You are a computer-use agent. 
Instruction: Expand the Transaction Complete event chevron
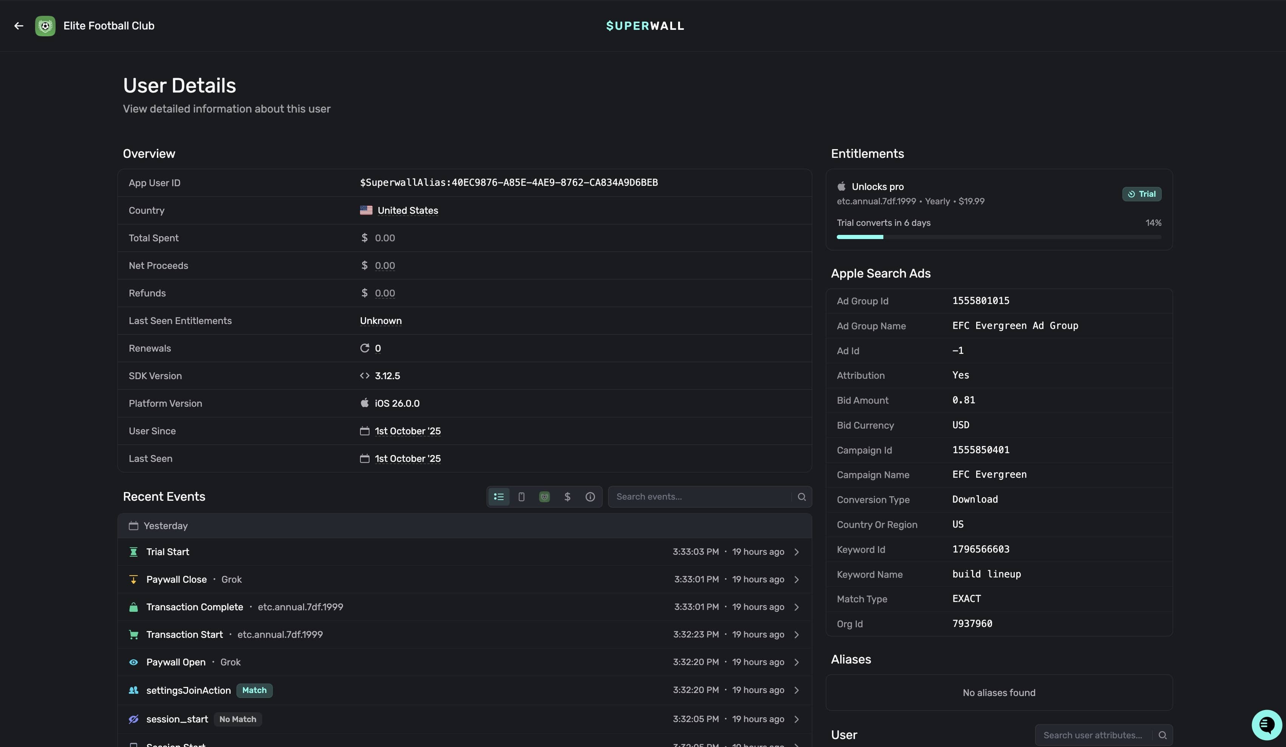[796, 607]
